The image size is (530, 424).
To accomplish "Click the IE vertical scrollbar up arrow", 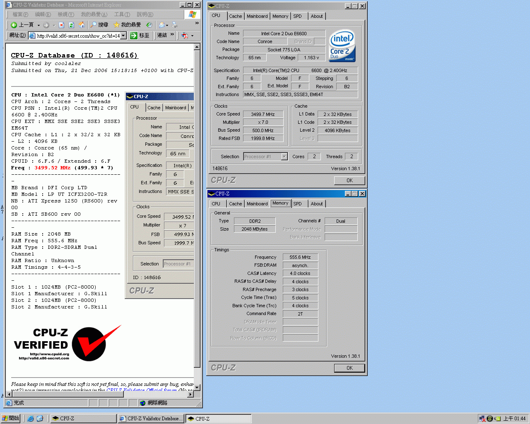I will [197, 47].
